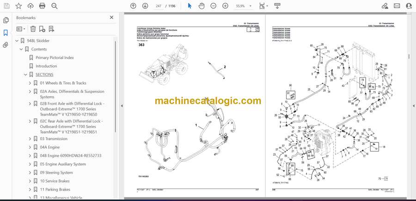Expand the 02B Front Axle bookmark
Image resolution: width=416 pixels, height=201 pixels.
point(30,104)
